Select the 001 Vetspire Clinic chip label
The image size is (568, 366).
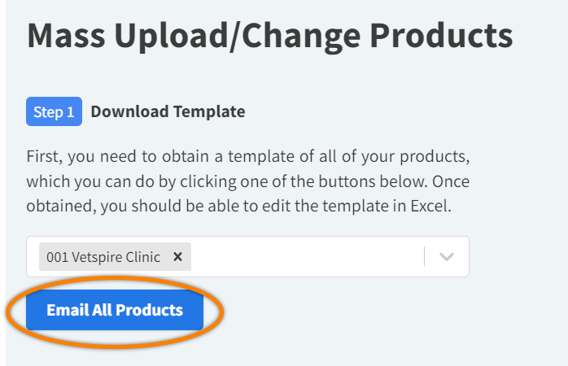click(x=103, y=257)
